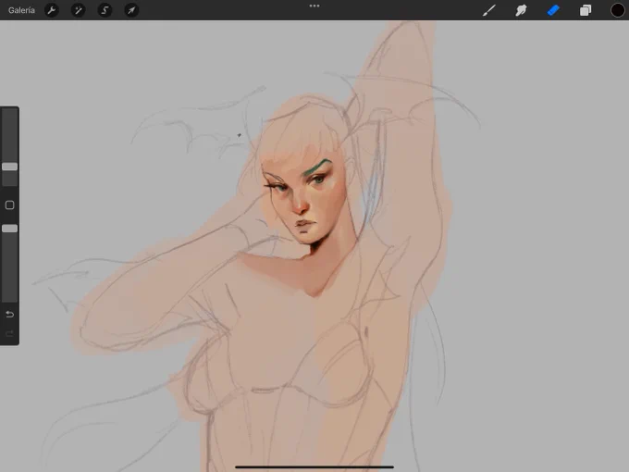Select the blue Eraser tool
The height and width of the screenshot is (472, 629).
click(553, 10)
